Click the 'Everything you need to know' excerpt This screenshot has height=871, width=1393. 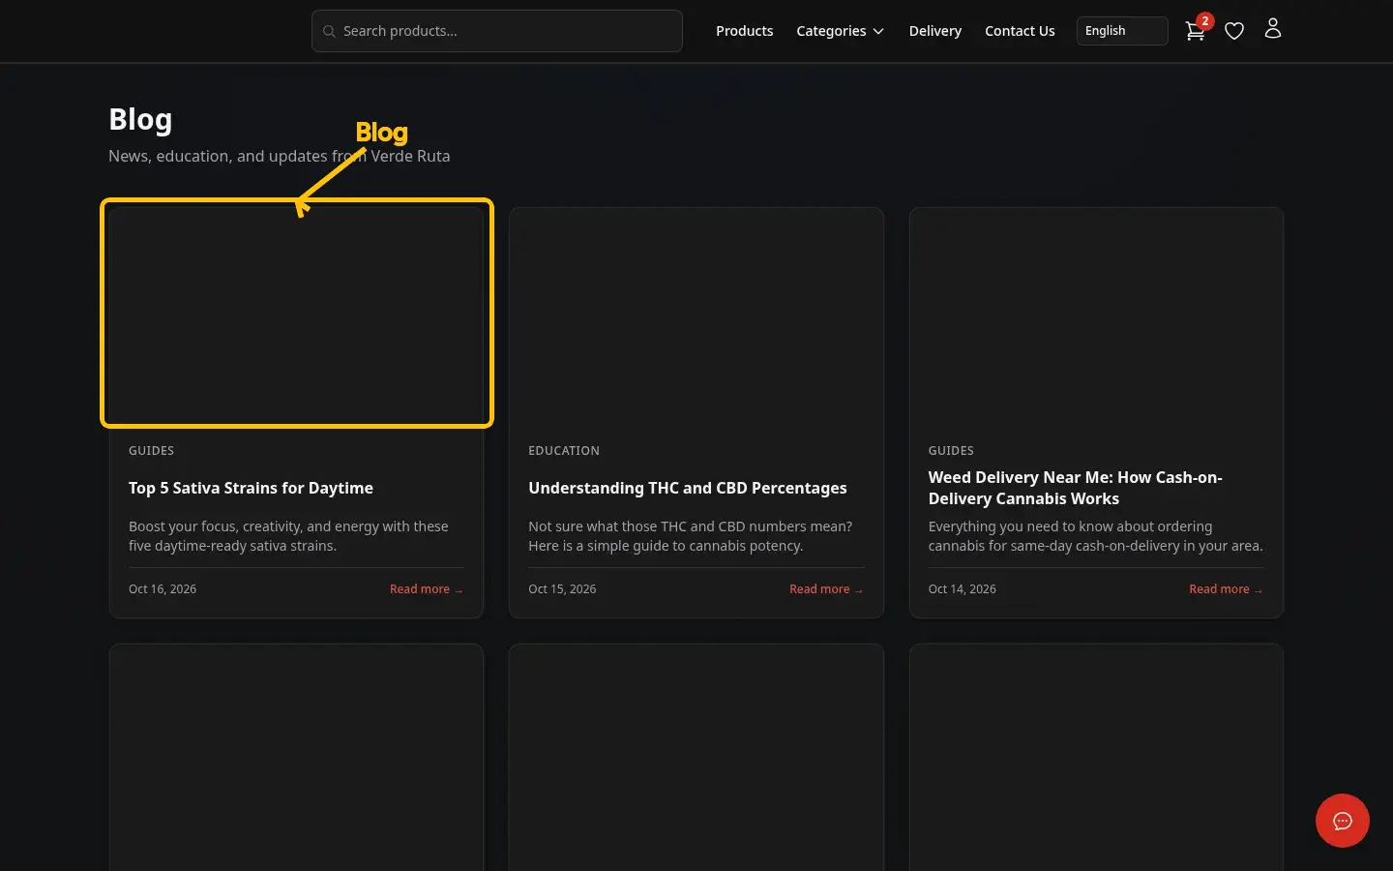[1095, 536]
